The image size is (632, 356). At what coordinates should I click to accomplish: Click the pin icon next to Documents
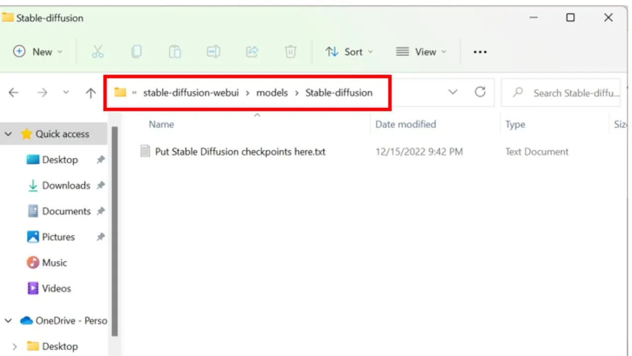click(100, 211)
